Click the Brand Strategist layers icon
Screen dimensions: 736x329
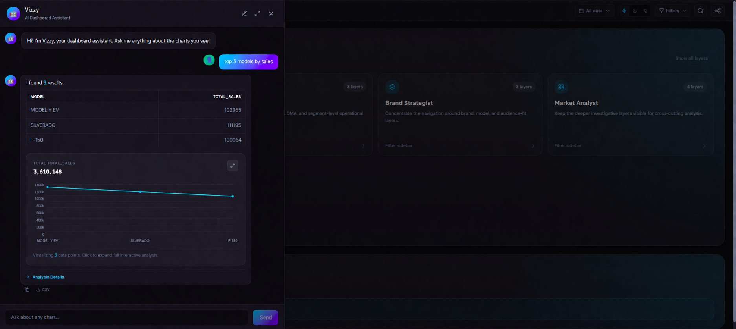click(x=392, y=87)
